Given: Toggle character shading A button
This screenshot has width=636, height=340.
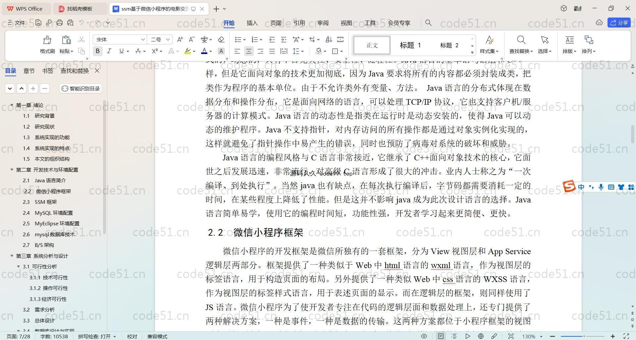Looking at the screenshot, I should tap(221, 51).
